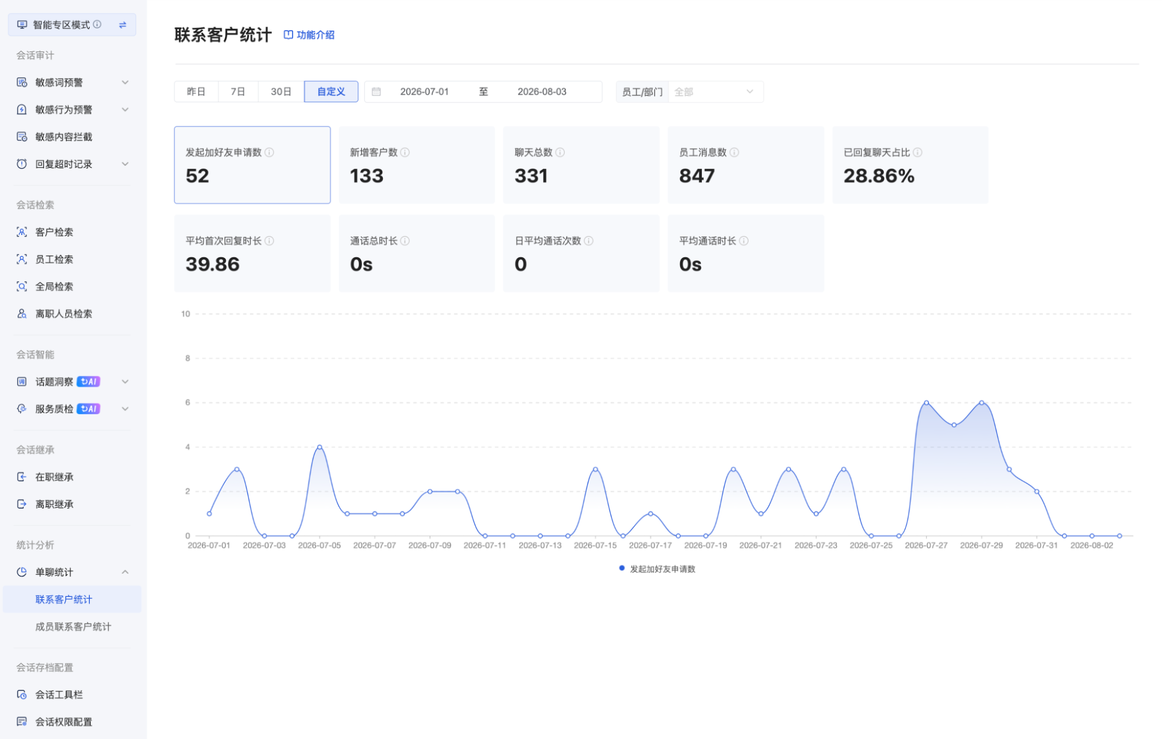Screen dimensions: 1162x739
Task: Click info icon beside 平均首次回复时长
Action: tap(269, 241)
